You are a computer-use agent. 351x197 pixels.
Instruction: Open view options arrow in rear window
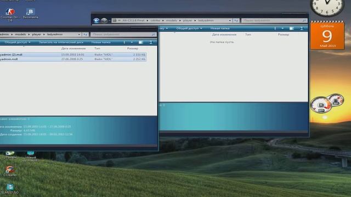coord(282,28)
